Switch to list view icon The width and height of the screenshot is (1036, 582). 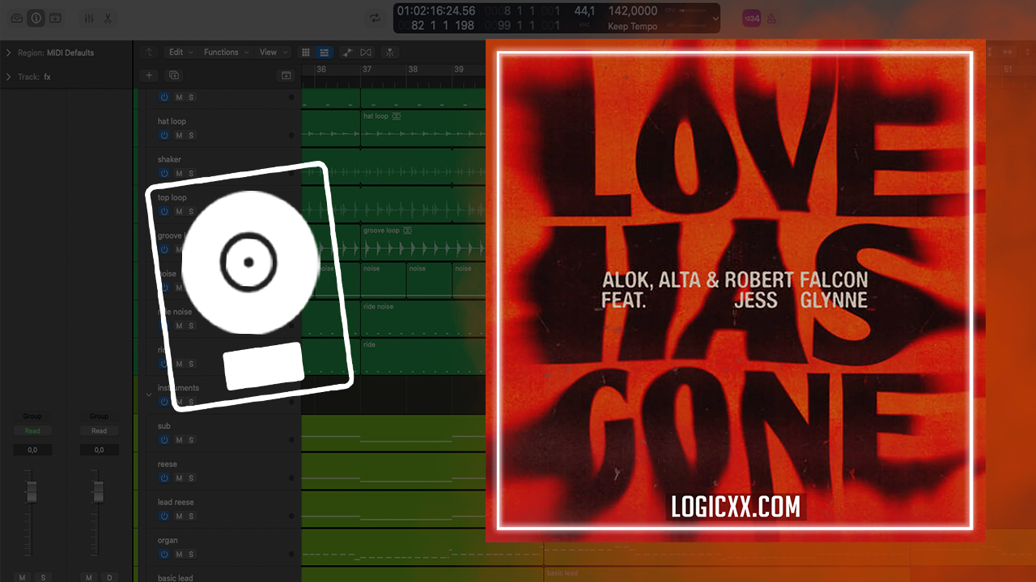324,53
